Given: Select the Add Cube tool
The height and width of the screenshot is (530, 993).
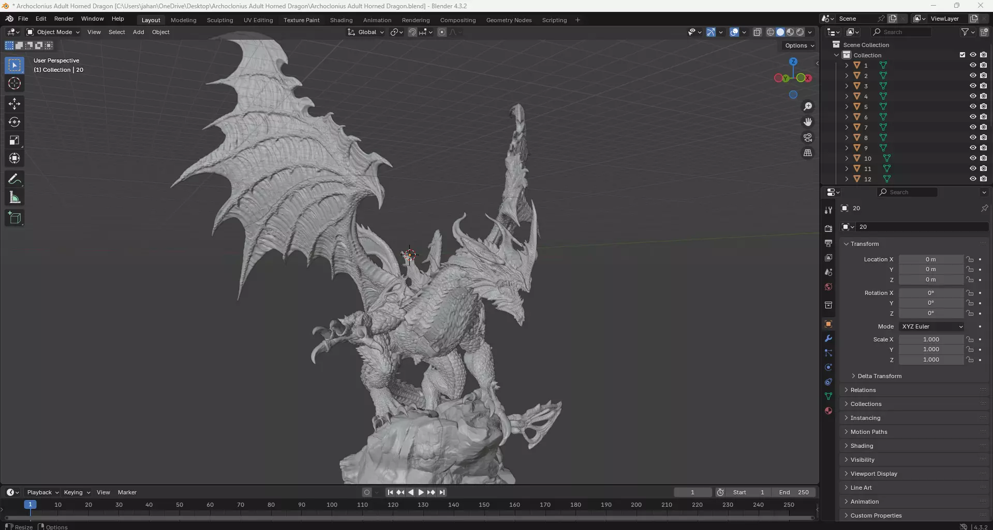Looking at the screenshot, I should click(x=14, y=218).
